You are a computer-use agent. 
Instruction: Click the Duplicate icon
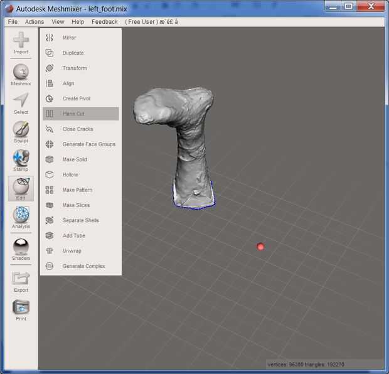click(x=50, y=53)
